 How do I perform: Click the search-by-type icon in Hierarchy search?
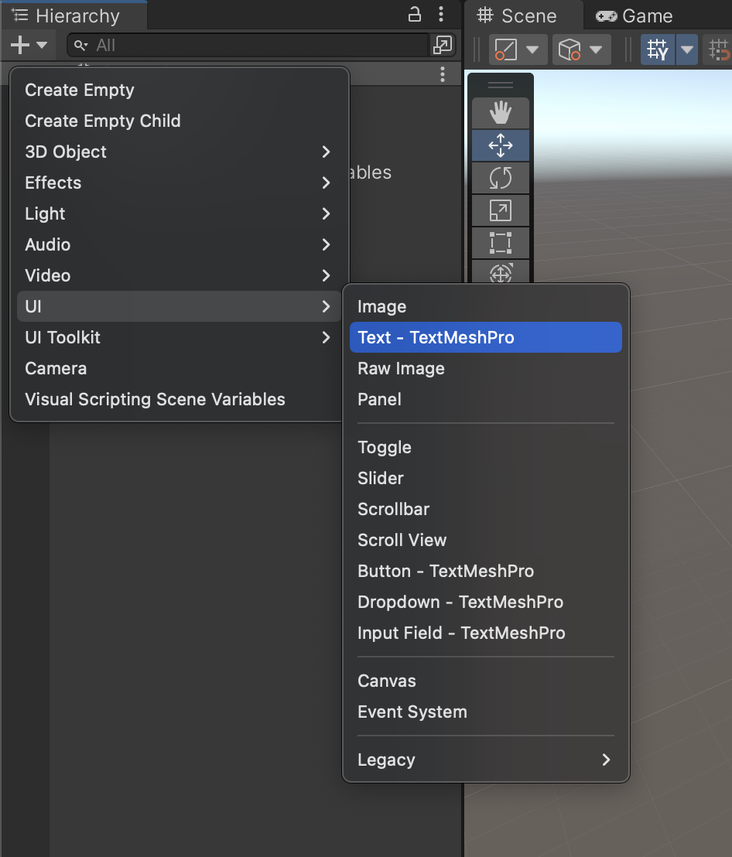tap(442, 46)
